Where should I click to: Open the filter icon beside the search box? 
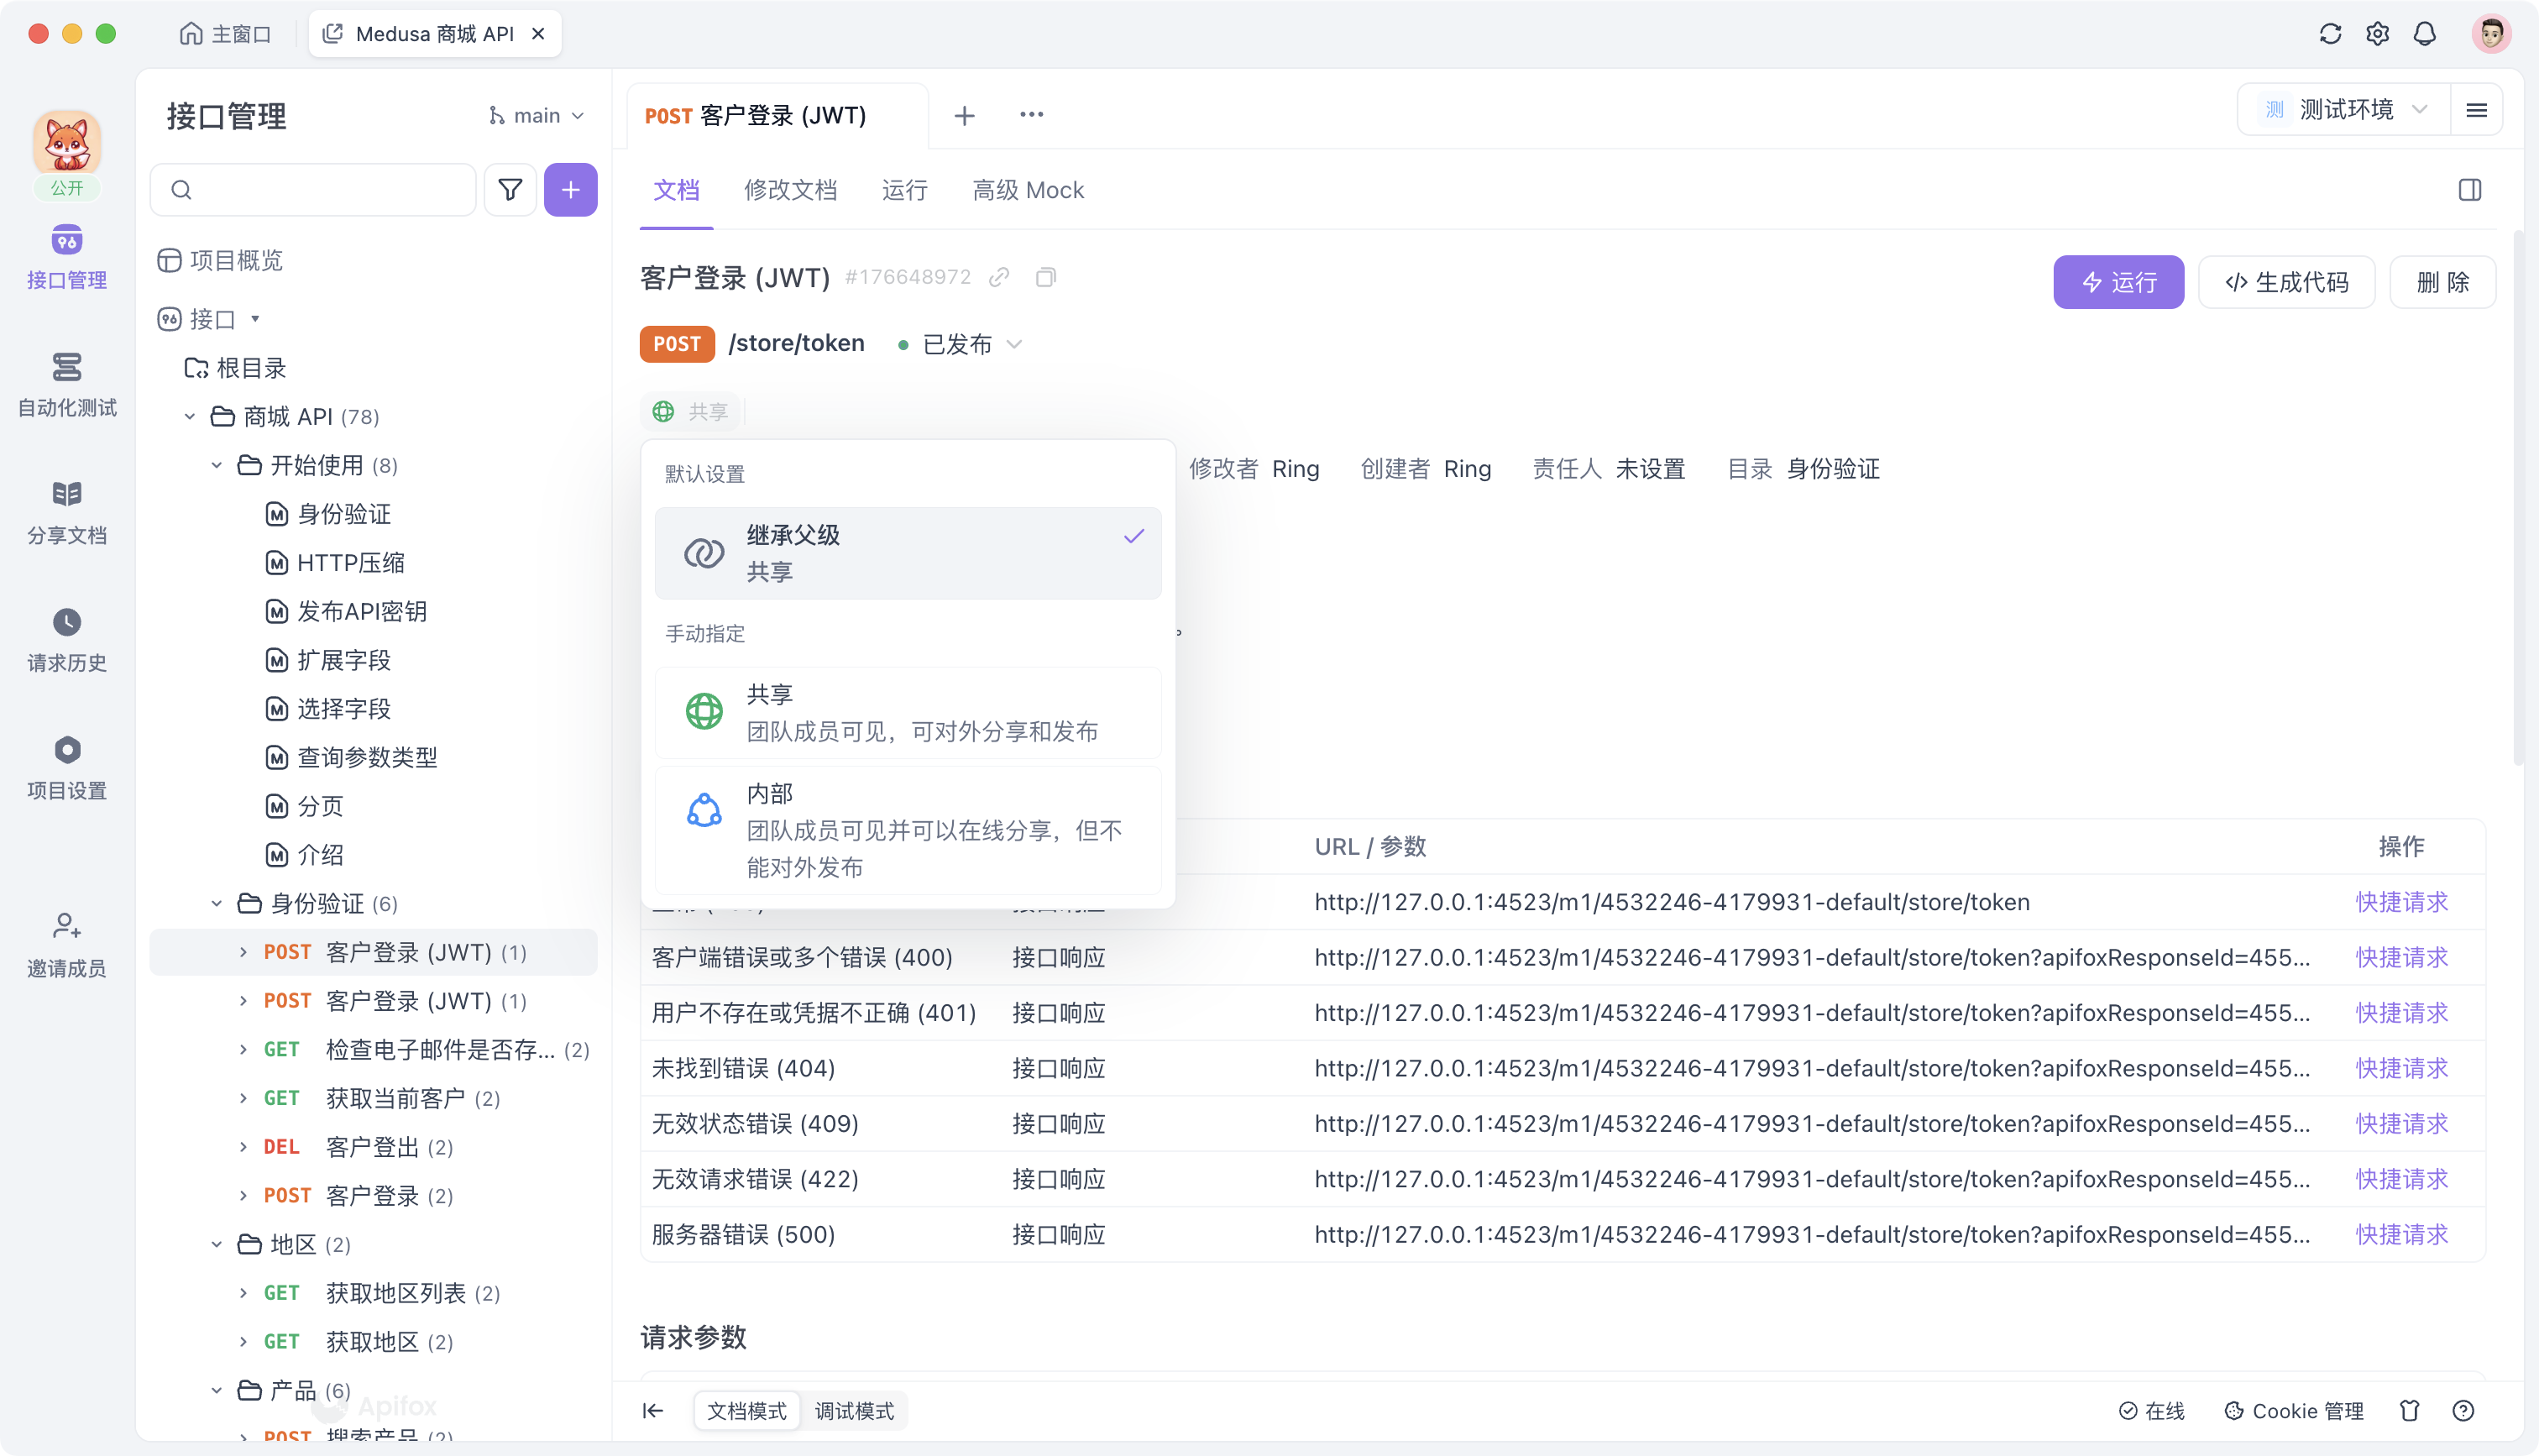[510, 189]
